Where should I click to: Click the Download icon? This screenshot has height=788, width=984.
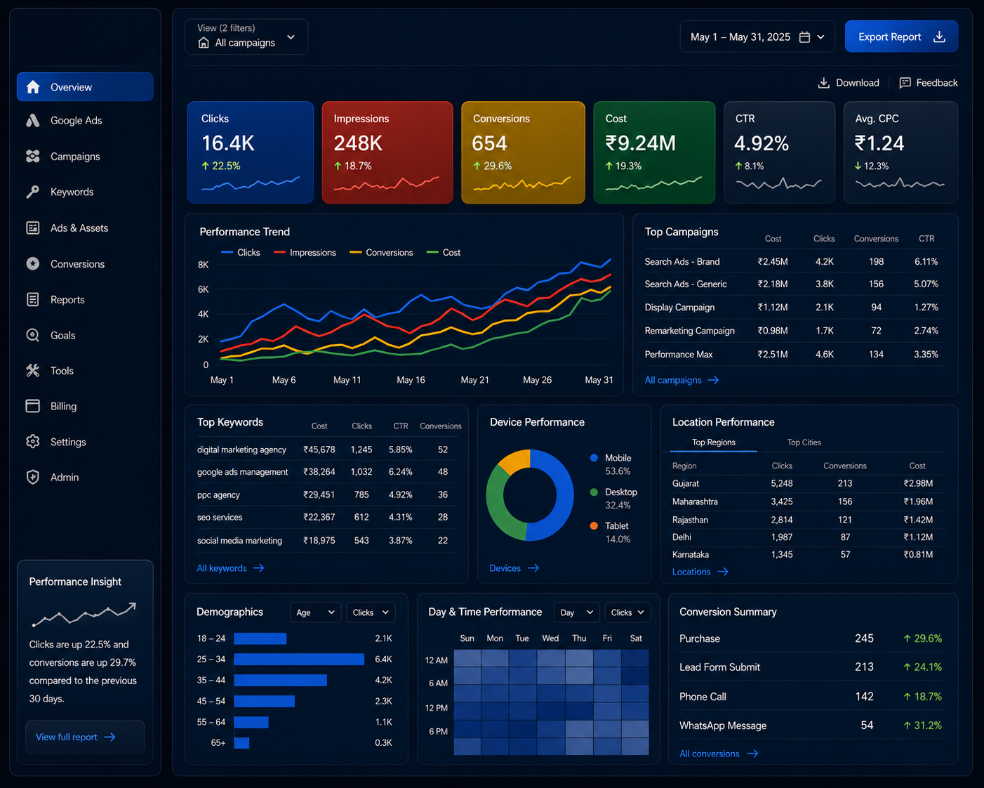pos(824,83)
